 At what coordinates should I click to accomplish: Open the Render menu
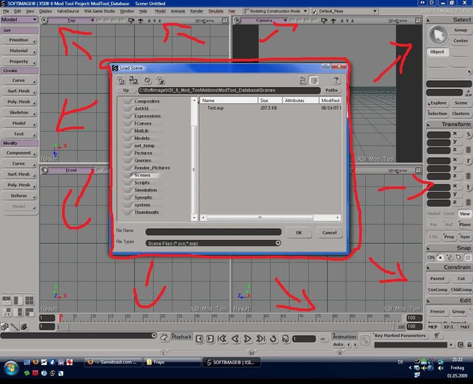click(197, 11)
